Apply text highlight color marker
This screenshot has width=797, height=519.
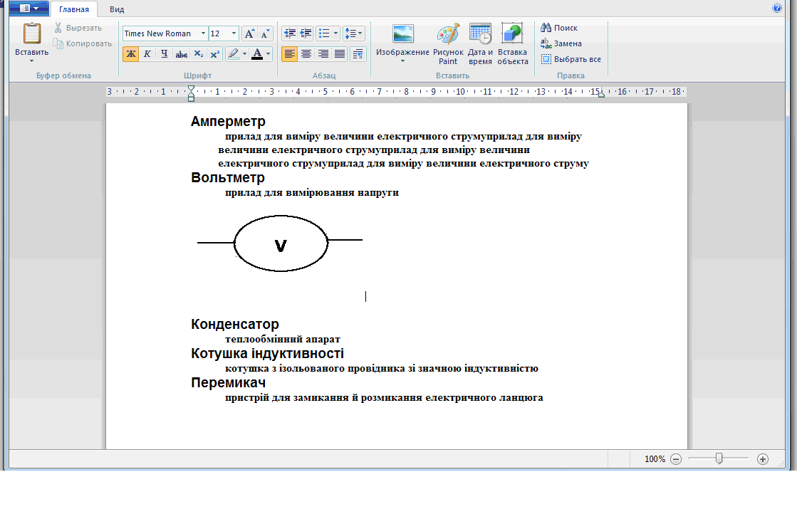234,54
